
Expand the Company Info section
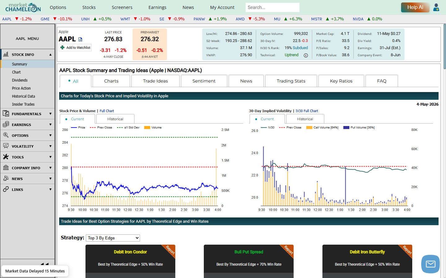pyautogui.click(x=50, y=168)
